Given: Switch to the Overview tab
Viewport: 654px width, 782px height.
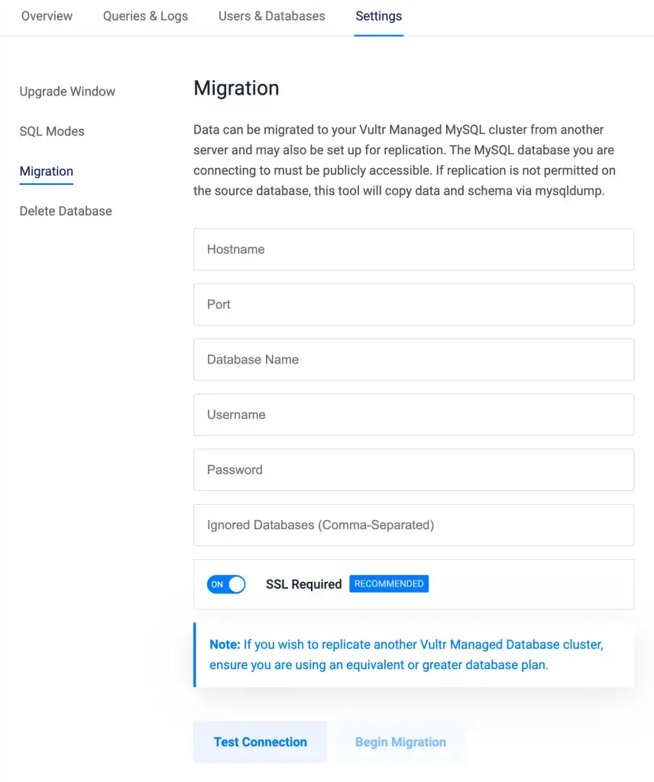Looking at the screenshot, I should tap(47, 16).
